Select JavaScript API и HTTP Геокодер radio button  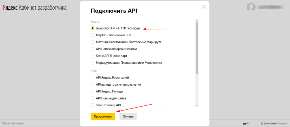click(x=93, y=28)
